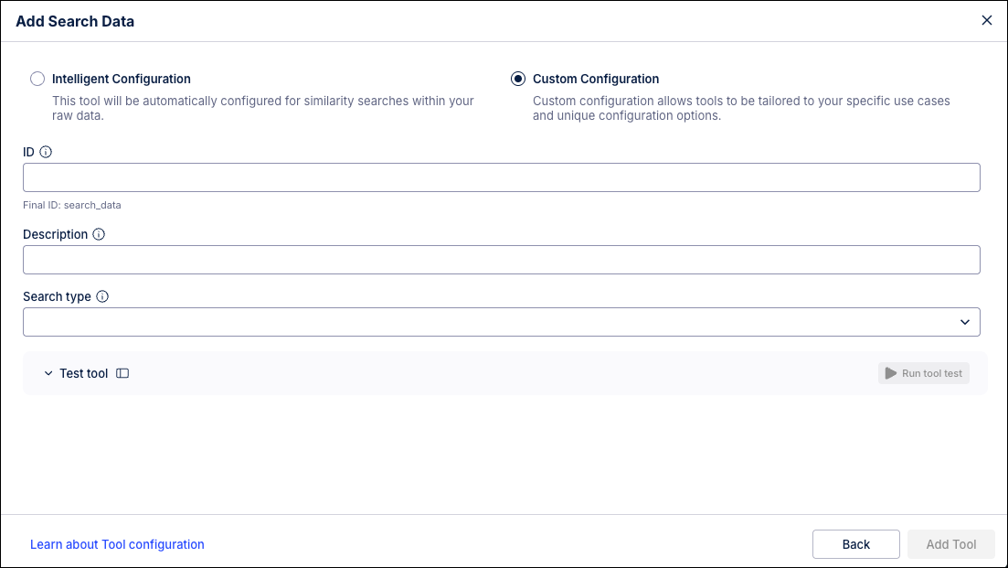Open the Learn about Tool configuration link
This screenshot has height=568, width=1008.
point(117,544)
